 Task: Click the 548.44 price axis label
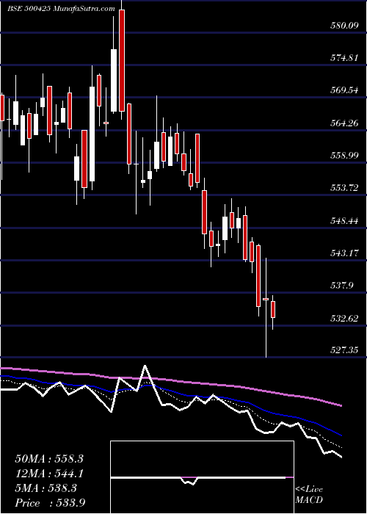click(344, 220)
